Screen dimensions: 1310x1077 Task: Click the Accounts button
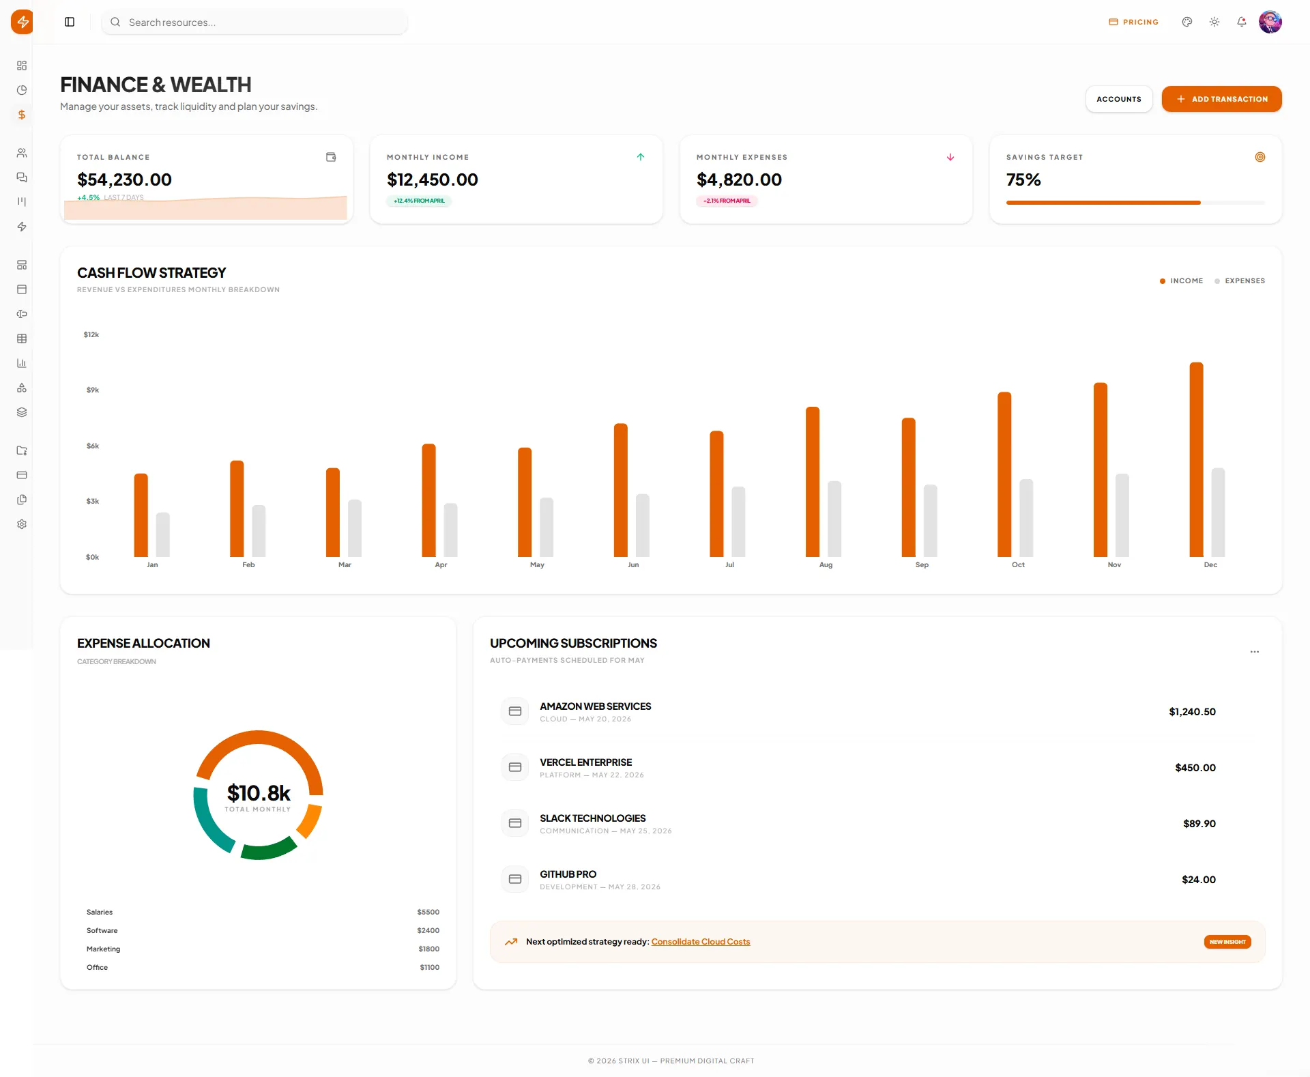point(1119,99)
